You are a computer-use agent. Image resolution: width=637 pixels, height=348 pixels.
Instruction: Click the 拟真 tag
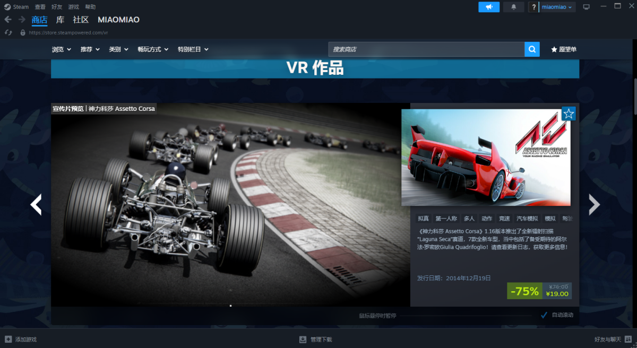point(423,218)
